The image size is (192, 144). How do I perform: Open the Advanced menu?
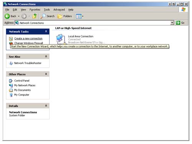tap(59, 10)
